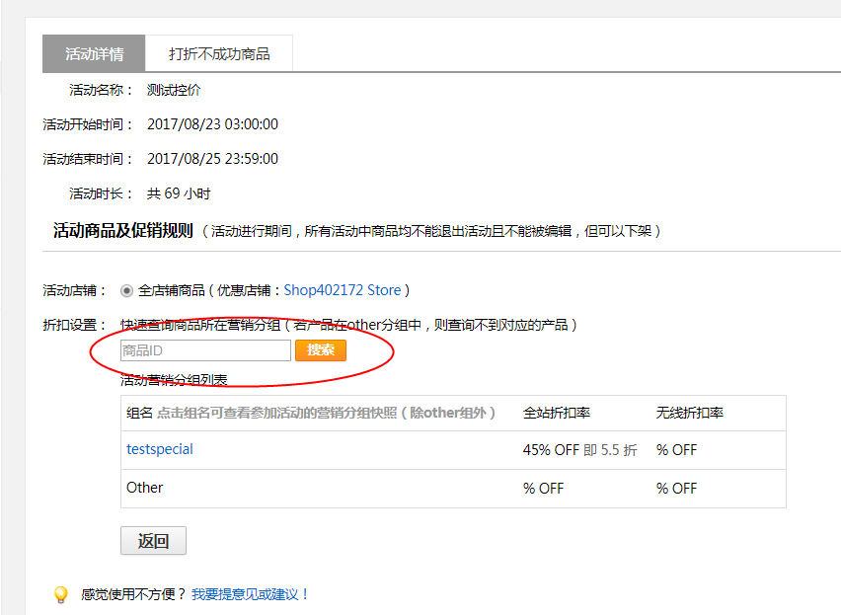The height and width of the screenshot is (615, 841).
Task: Open the testspecial group link
Action: [x=159, y=449]
